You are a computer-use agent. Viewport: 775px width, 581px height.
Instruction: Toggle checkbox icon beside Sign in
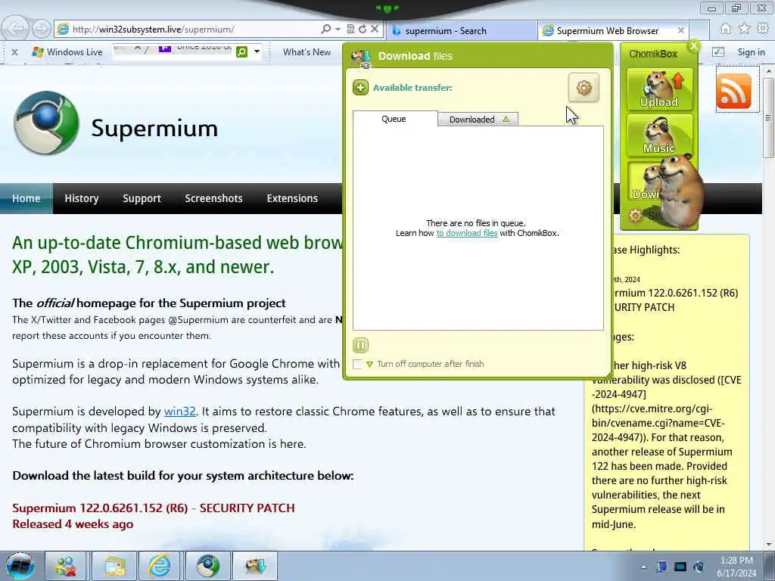[718, 52]
